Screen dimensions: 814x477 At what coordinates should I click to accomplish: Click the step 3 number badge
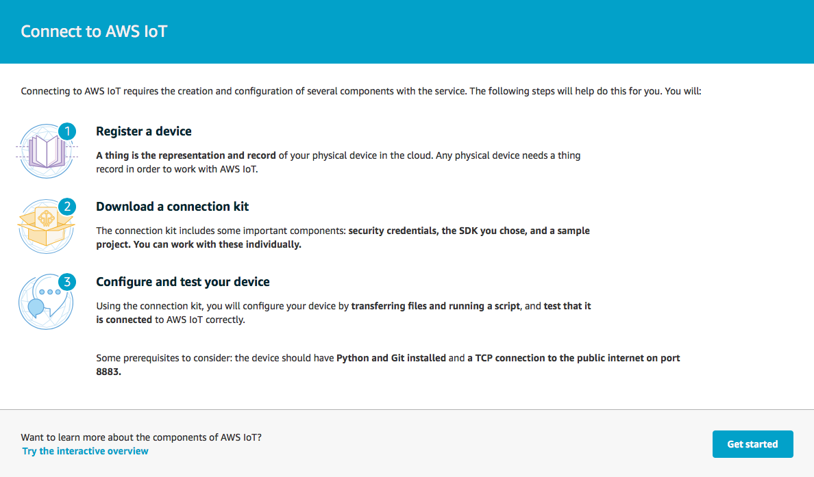coord(67,282)
